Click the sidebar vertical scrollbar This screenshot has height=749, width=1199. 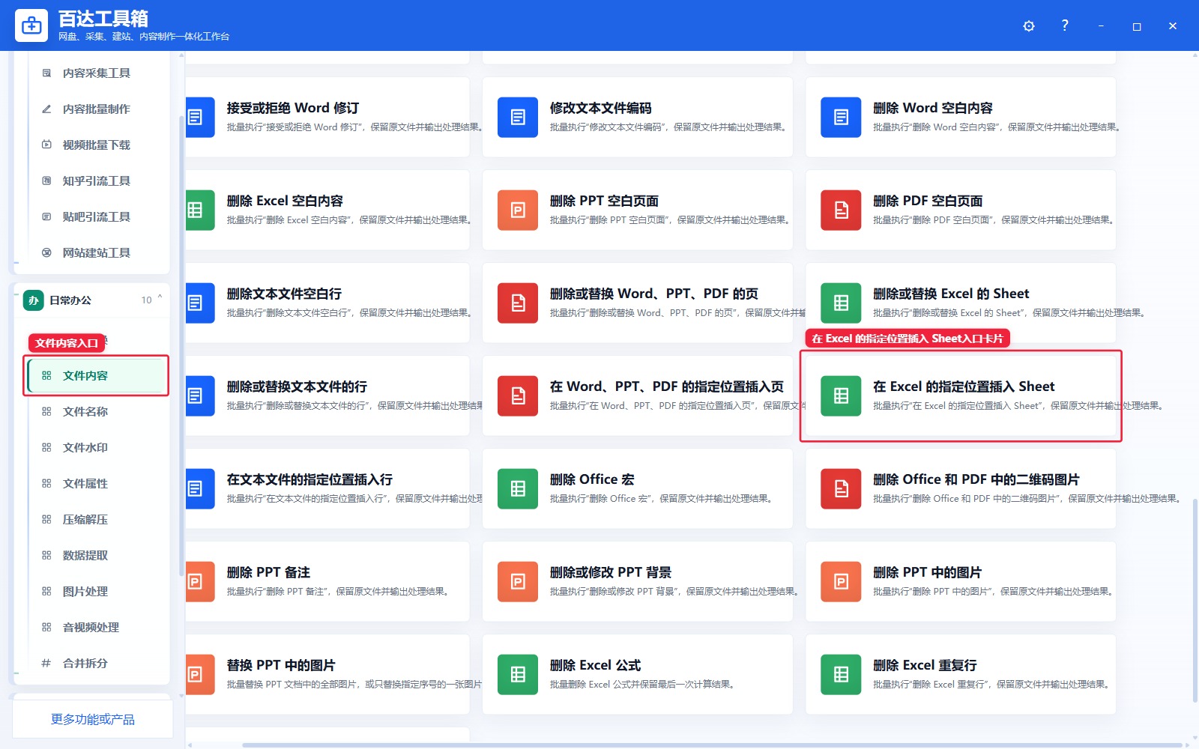tap(181, 346)
